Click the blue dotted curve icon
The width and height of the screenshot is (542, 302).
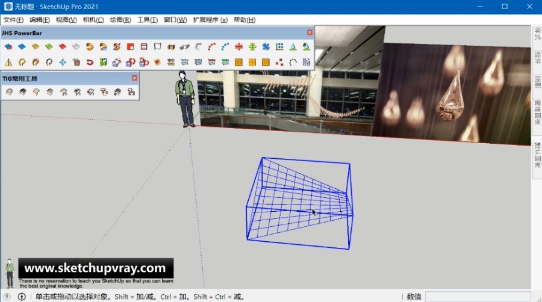(x=225, y=46)
